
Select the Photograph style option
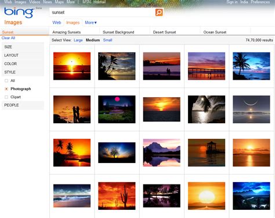coord(6,89)
